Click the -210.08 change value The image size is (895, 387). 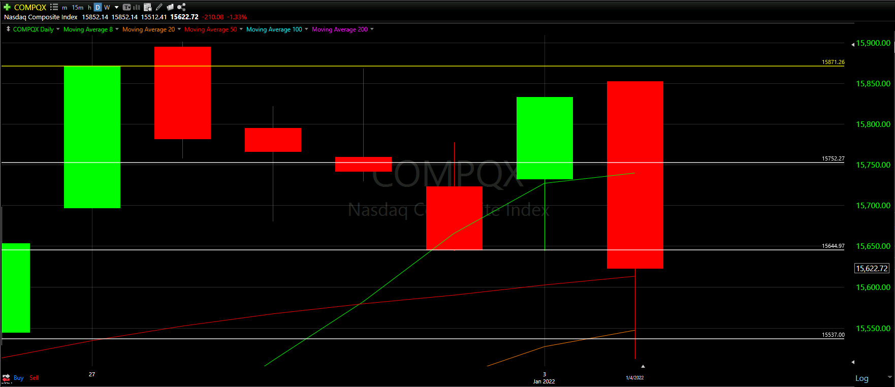[213, 17]
